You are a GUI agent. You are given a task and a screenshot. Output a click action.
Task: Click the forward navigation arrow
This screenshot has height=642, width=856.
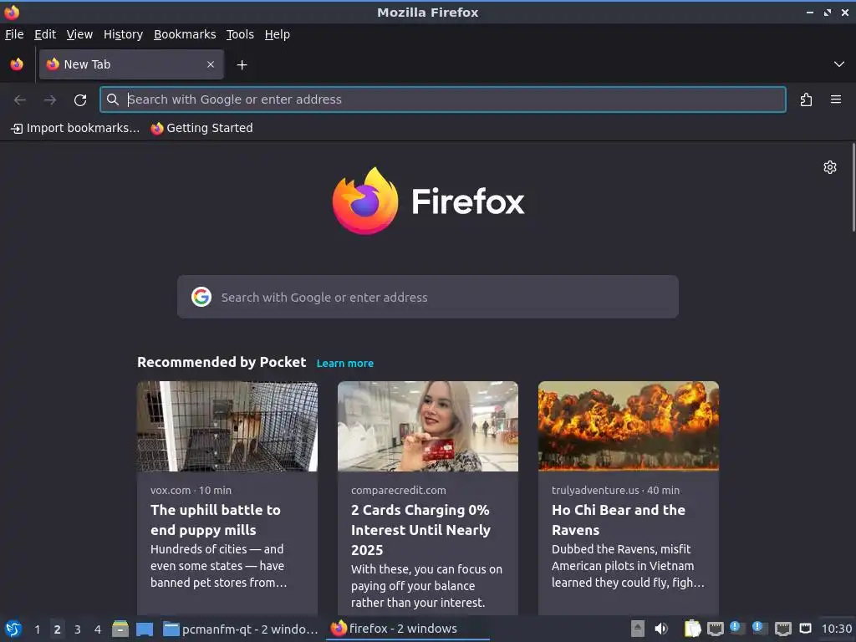pos(50,100)
